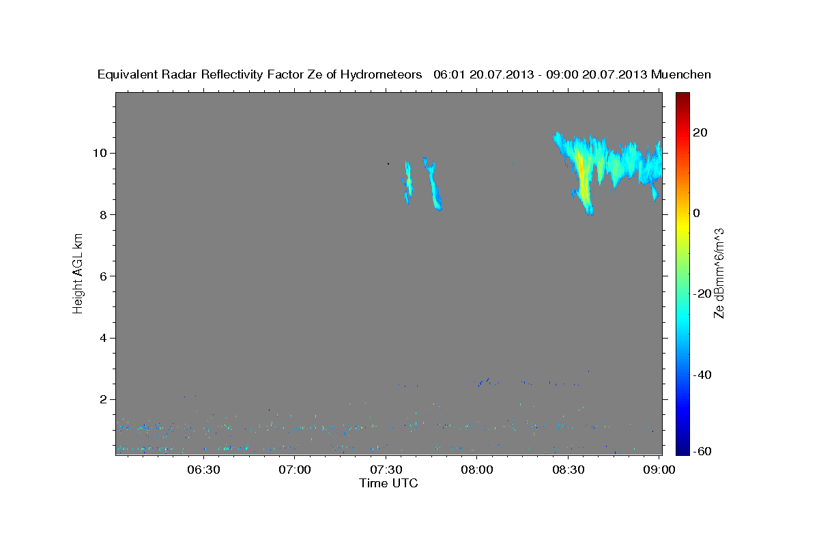
Task: Click the colorbar tick value '0'
Action: tap(697, 213)
